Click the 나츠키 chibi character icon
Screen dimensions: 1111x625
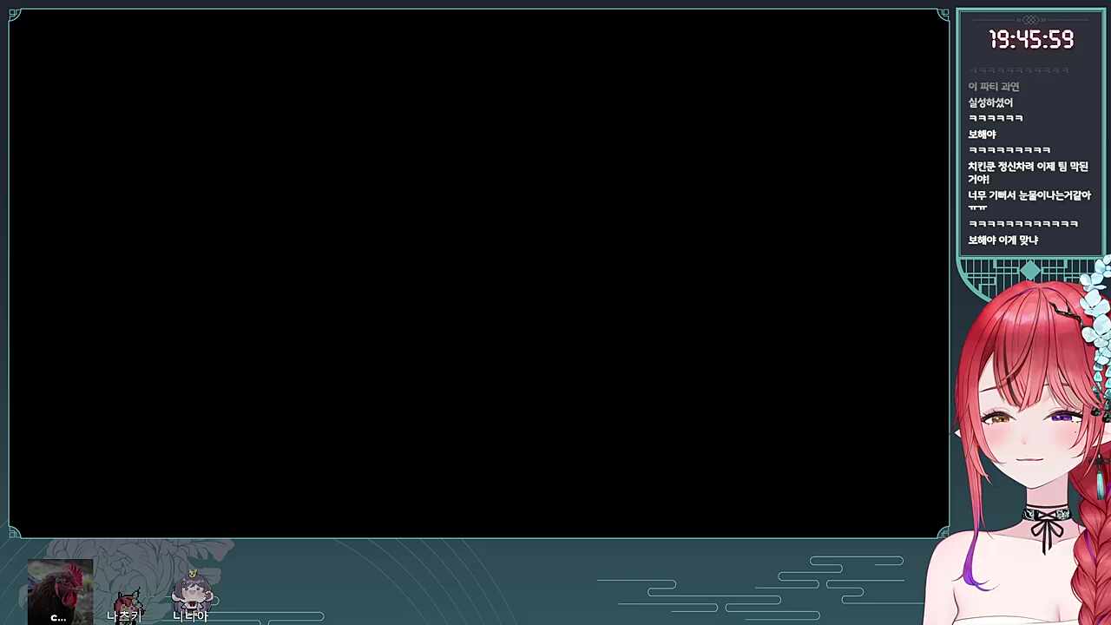click(127, 599)
